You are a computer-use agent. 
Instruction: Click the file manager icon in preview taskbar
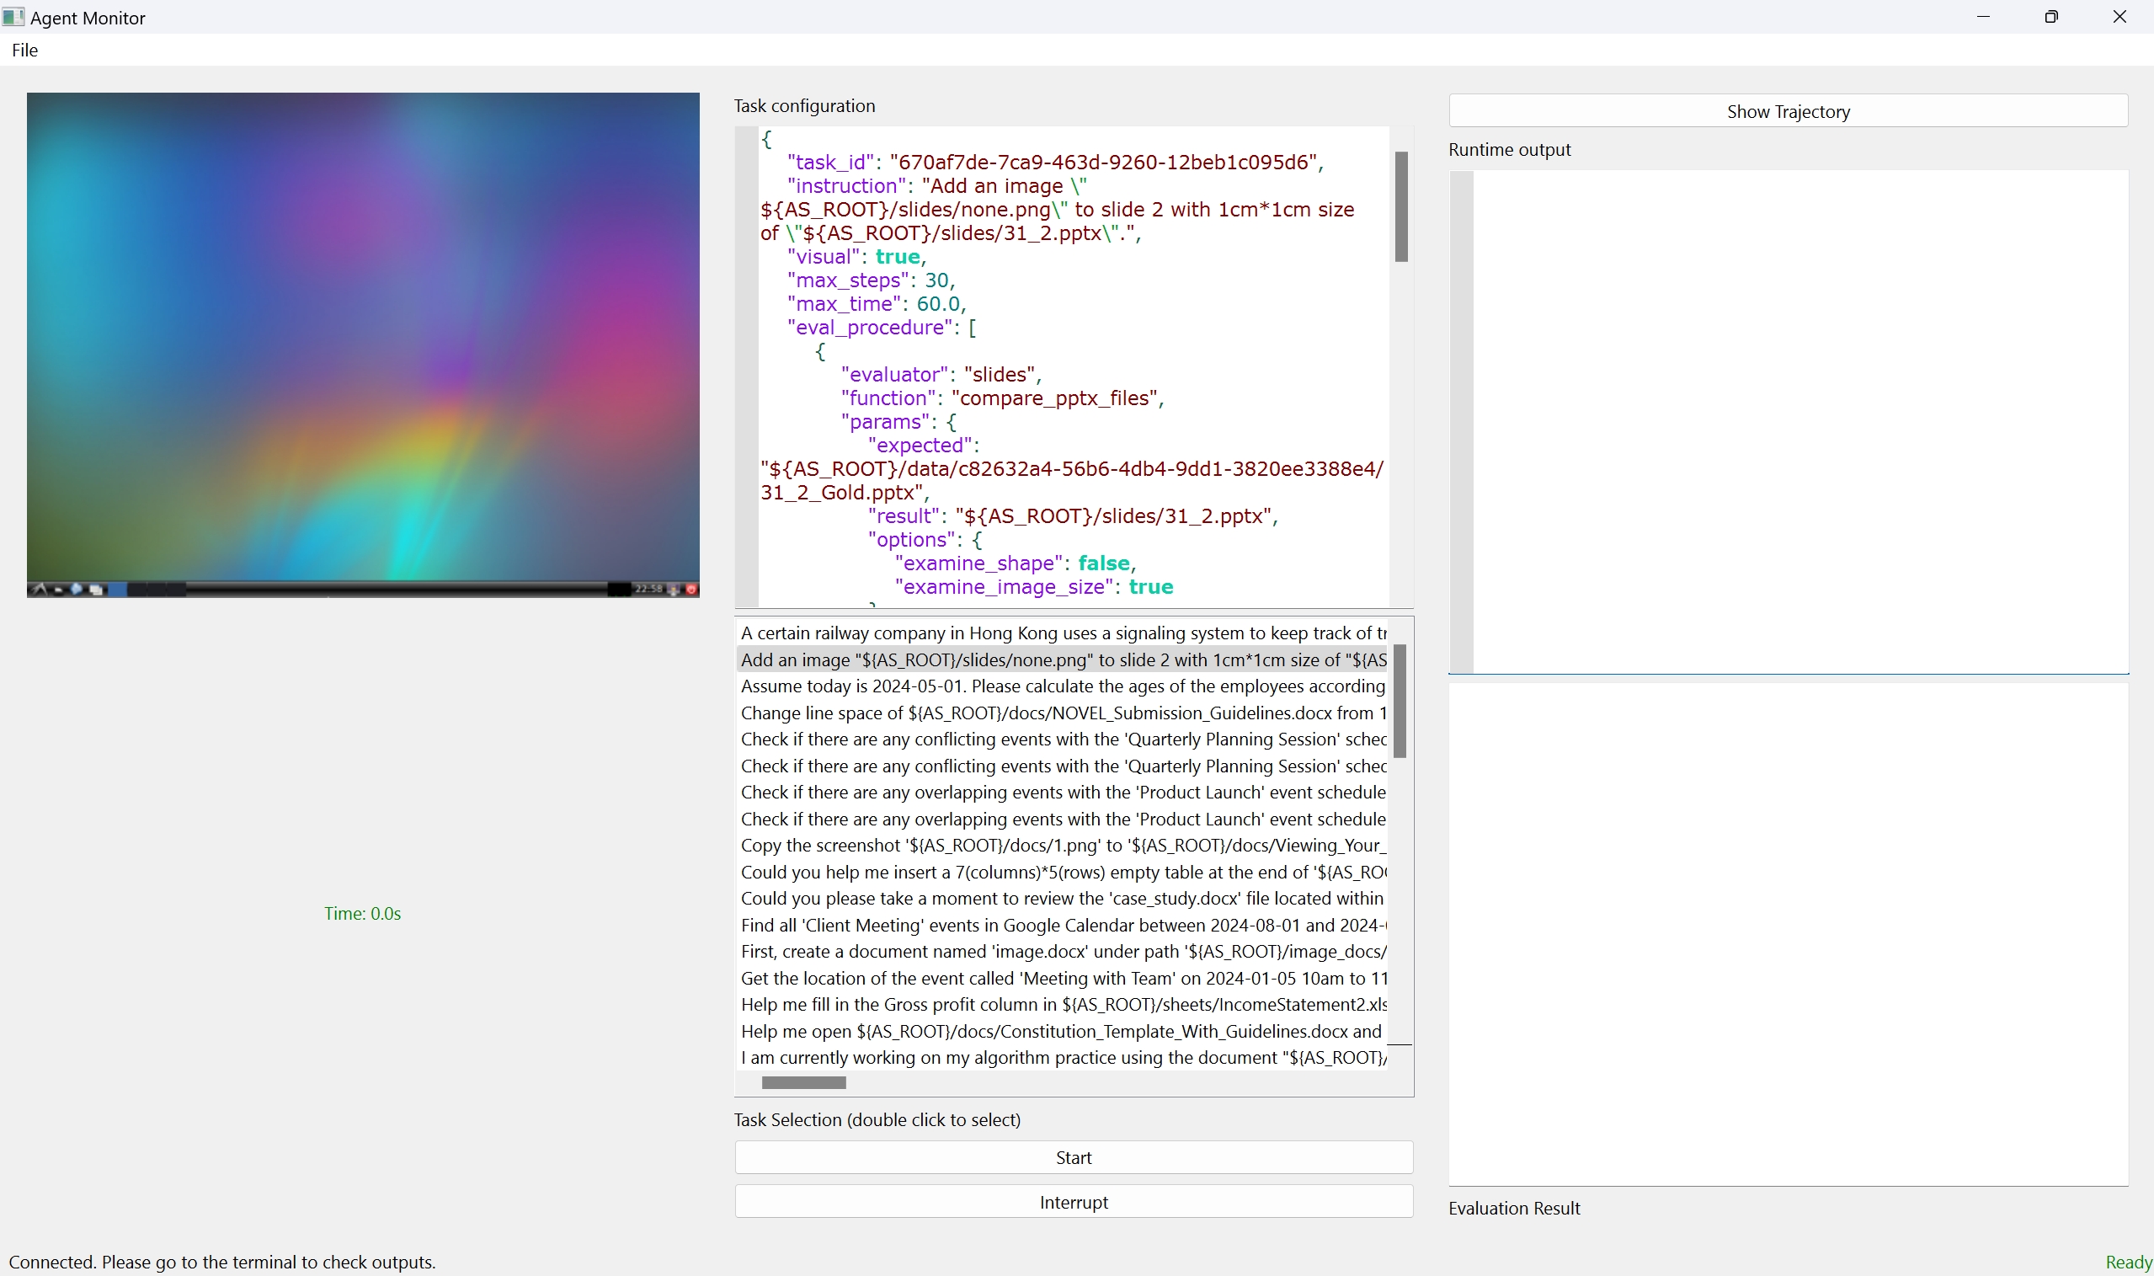coord(59,590)
